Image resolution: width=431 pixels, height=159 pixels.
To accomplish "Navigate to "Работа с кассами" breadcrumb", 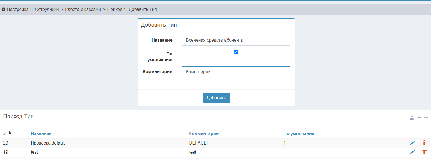I will [x=83, y=9].
